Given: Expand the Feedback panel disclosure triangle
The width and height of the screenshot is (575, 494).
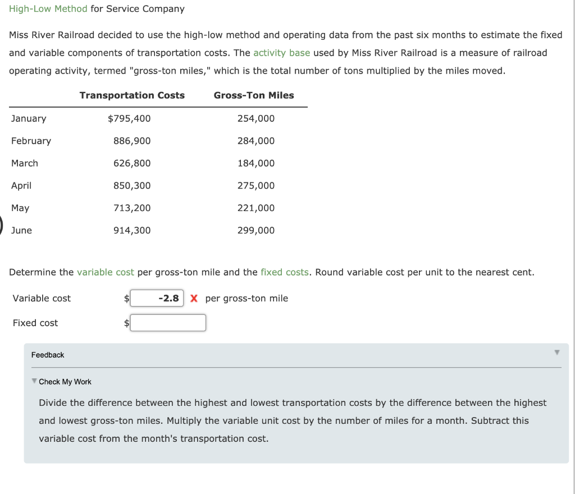Looking at the screenshot, I should point(556,351).
